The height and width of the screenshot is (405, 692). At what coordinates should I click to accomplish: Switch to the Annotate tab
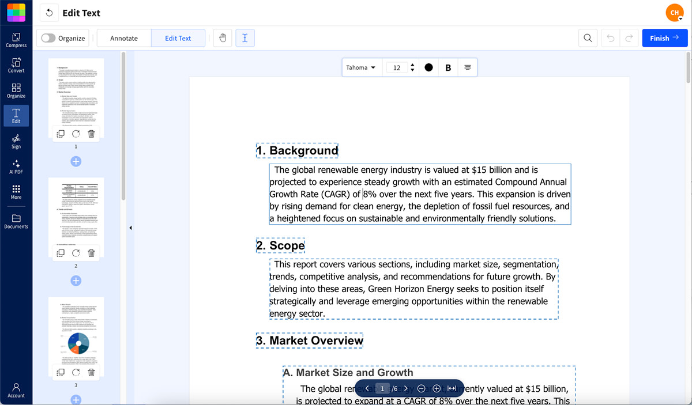click(x=123, y=37)
